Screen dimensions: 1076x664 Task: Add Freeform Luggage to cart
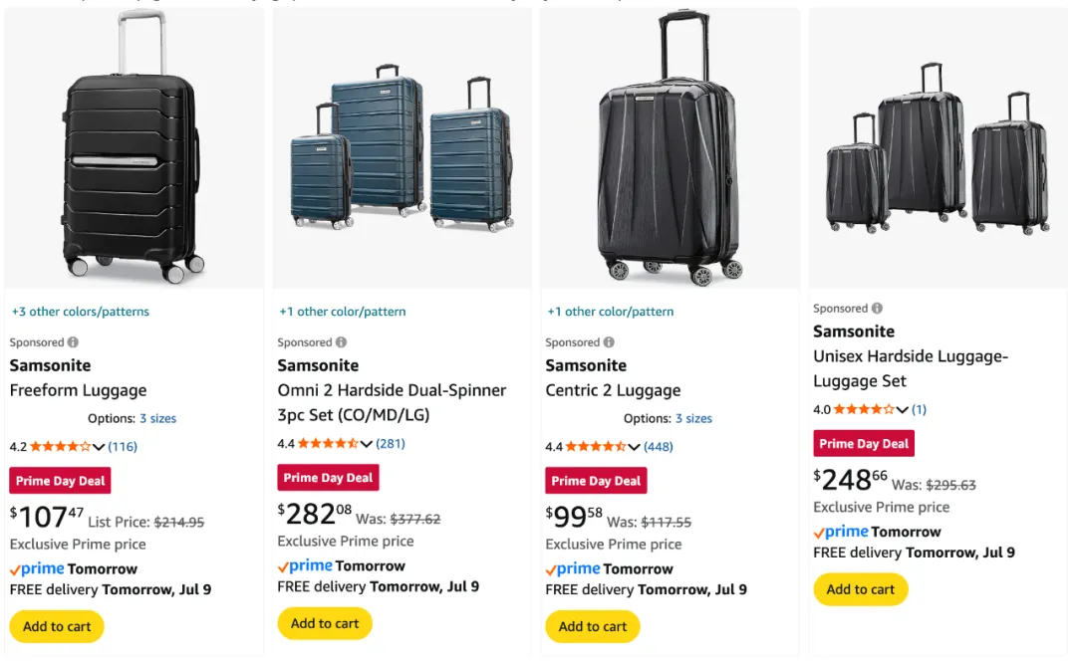tap(57, 626)
